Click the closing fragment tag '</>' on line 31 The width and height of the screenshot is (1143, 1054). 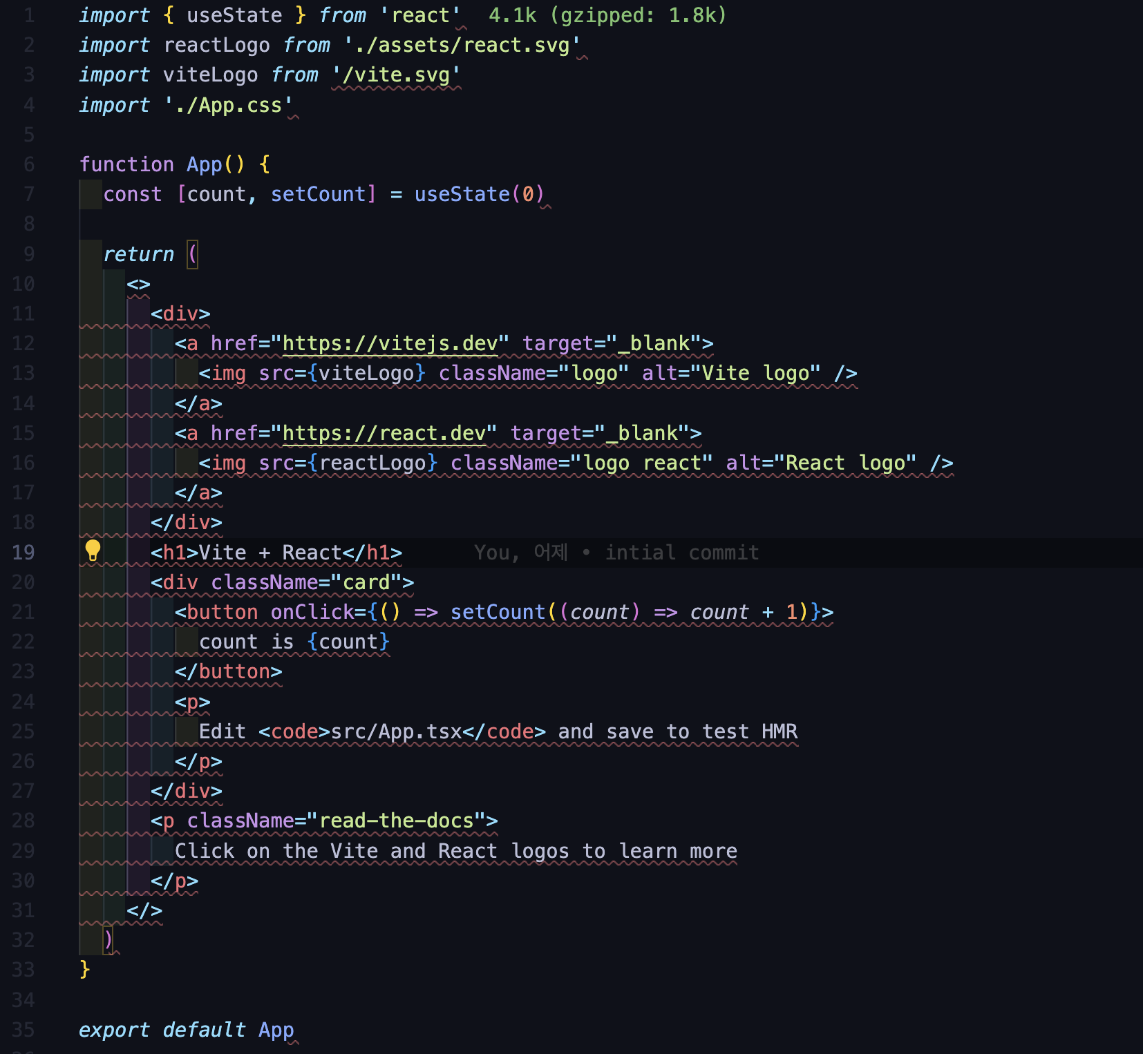144,910
